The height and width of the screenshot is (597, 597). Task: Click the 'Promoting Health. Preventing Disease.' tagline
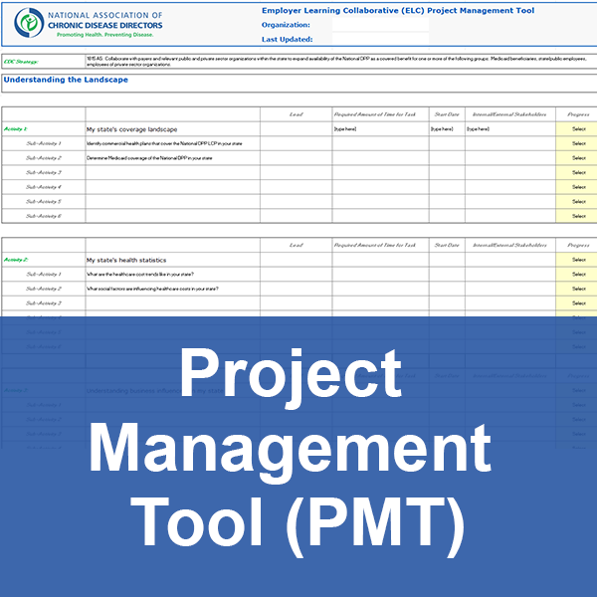pos(105,35)
